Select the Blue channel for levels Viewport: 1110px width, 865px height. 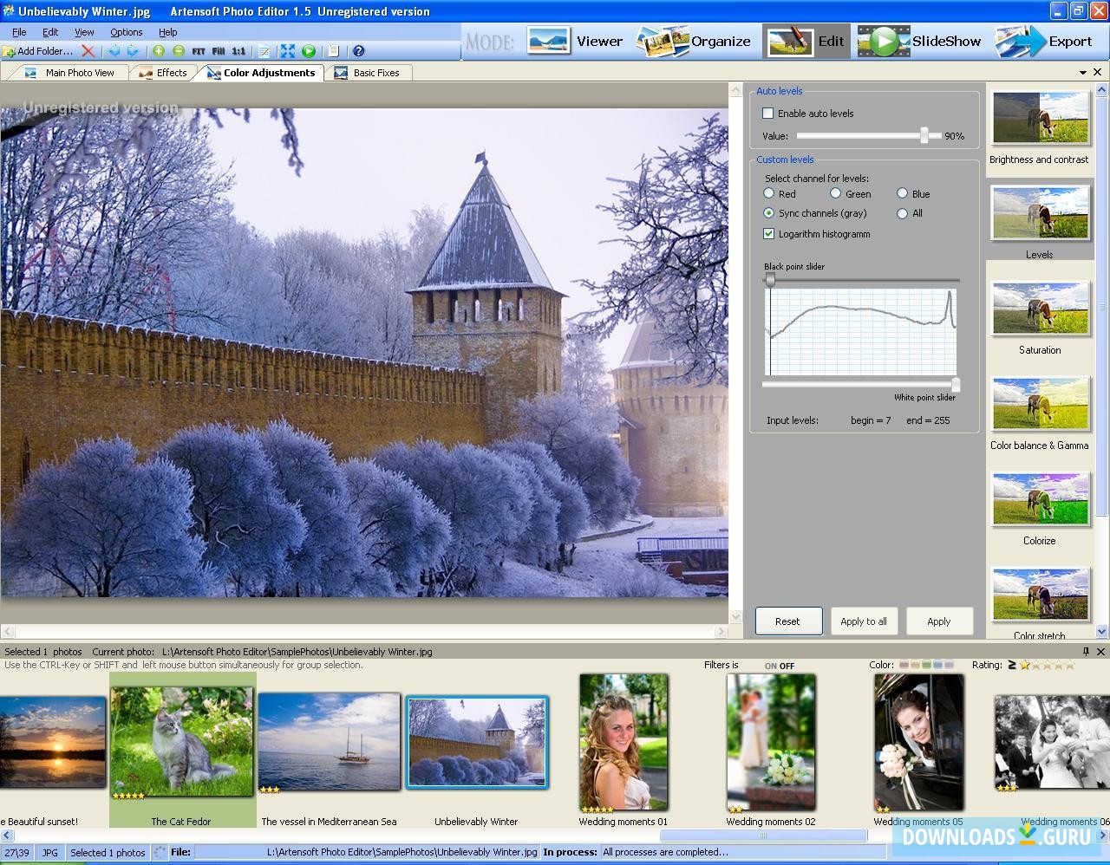902,193
